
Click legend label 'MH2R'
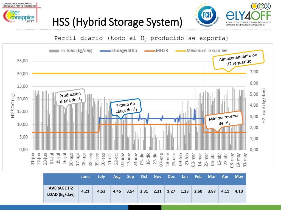162,51
